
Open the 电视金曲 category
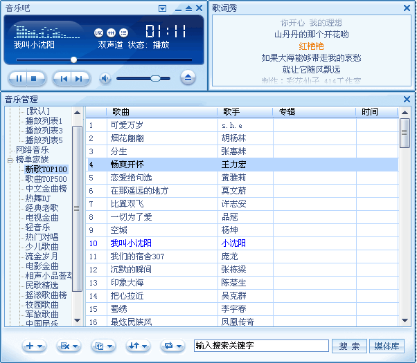point(42,218)
